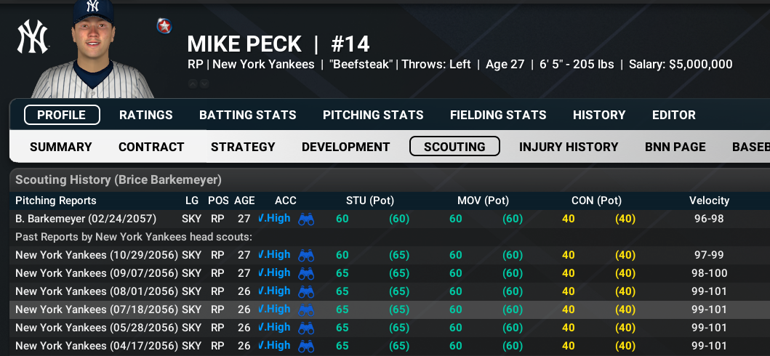Image resolution: width=770 pixels, height=356 pixels.
Task: Click binoculars icon on 07/18/2056 report
Action: pos(306,310)
